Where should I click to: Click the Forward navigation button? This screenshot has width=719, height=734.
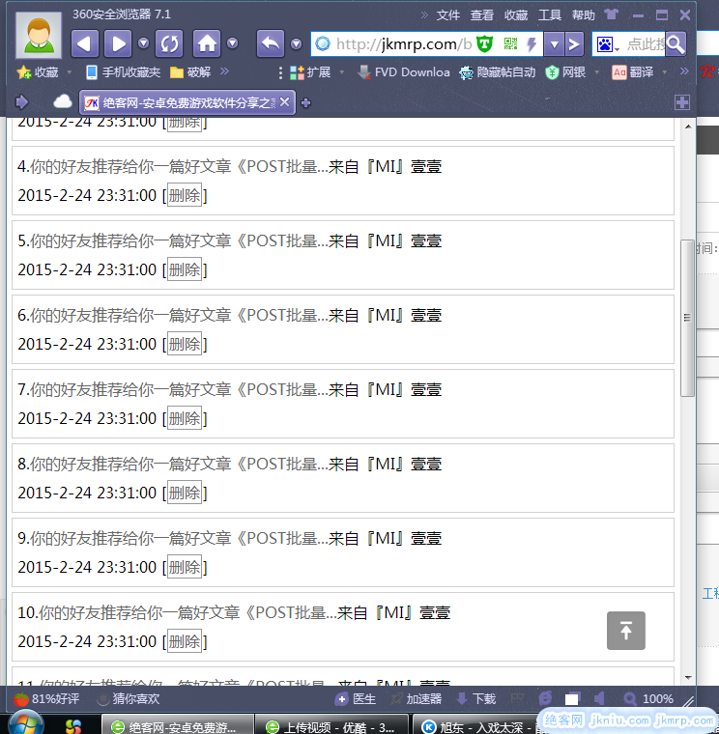pyautogui.click(x=117, y=43)
